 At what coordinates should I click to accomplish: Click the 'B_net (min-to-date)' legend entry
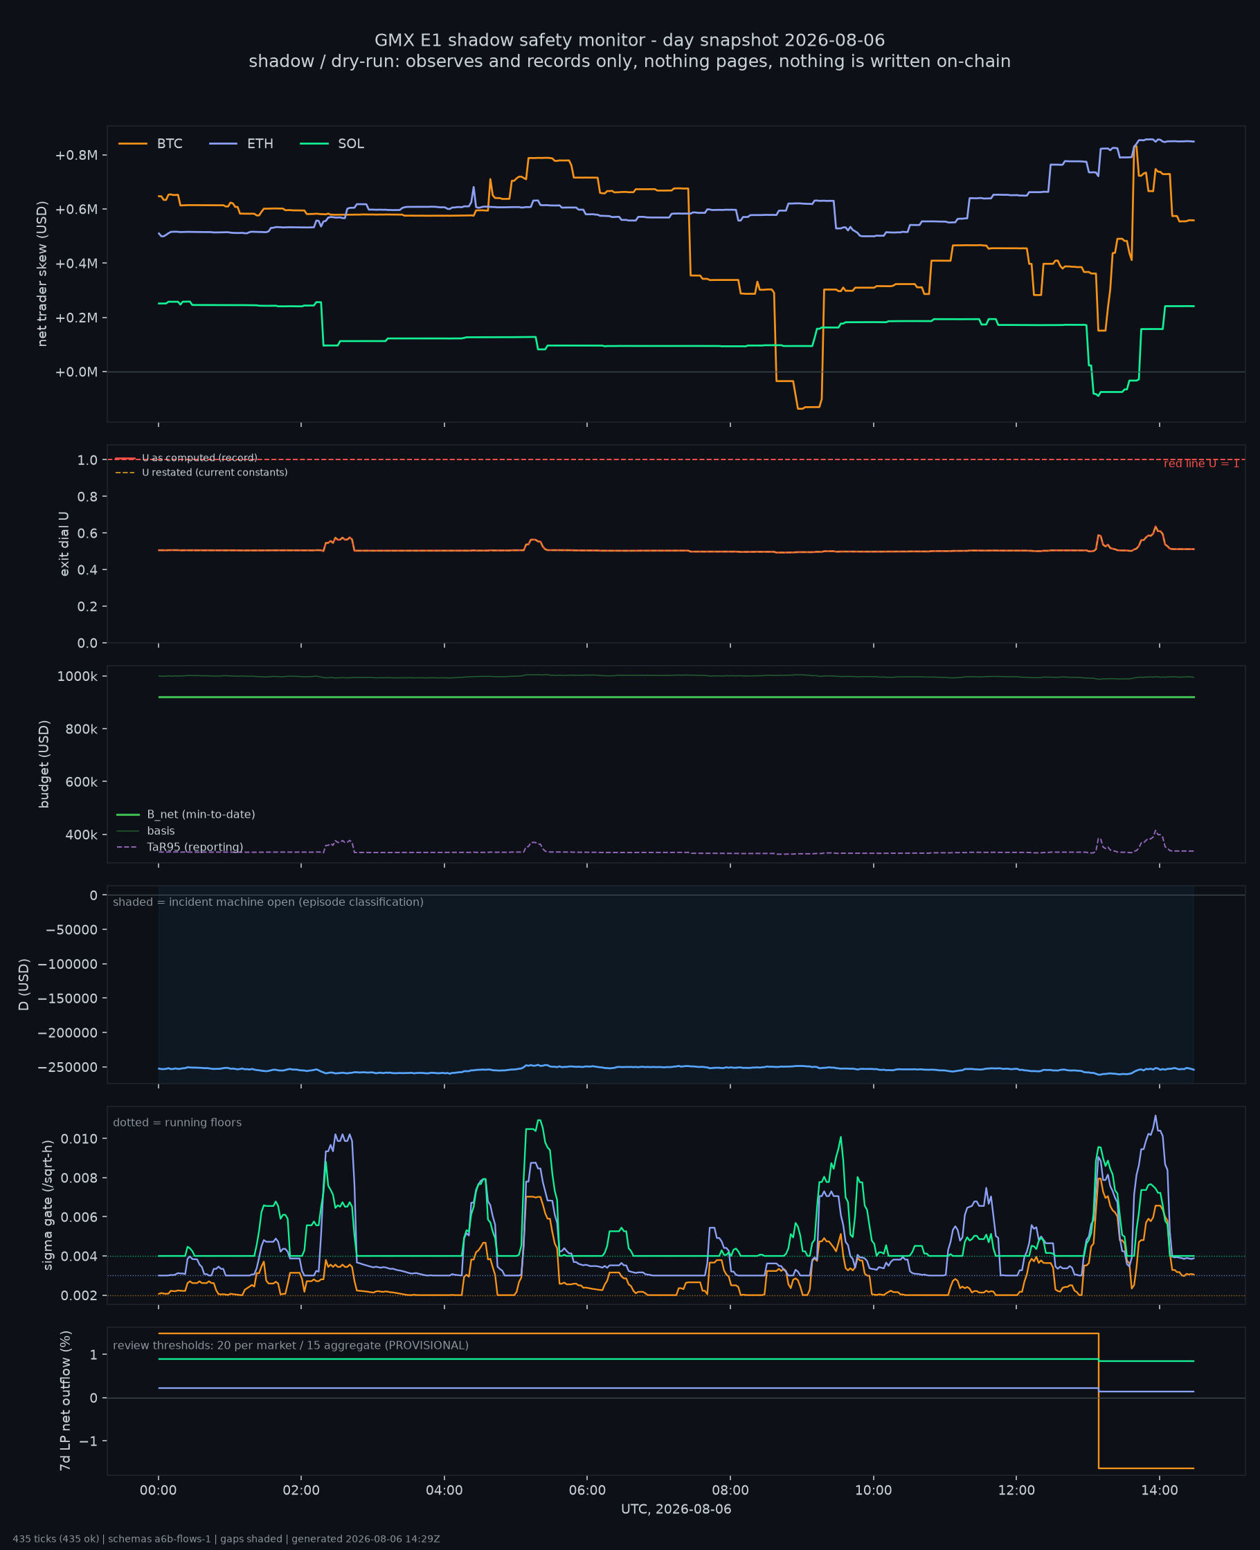click(x=186, y=814)
